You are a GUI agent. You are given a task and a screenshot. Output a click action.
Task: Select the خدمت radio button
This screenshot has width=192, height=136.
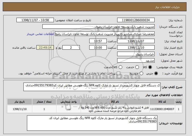(x=137, y=67)
